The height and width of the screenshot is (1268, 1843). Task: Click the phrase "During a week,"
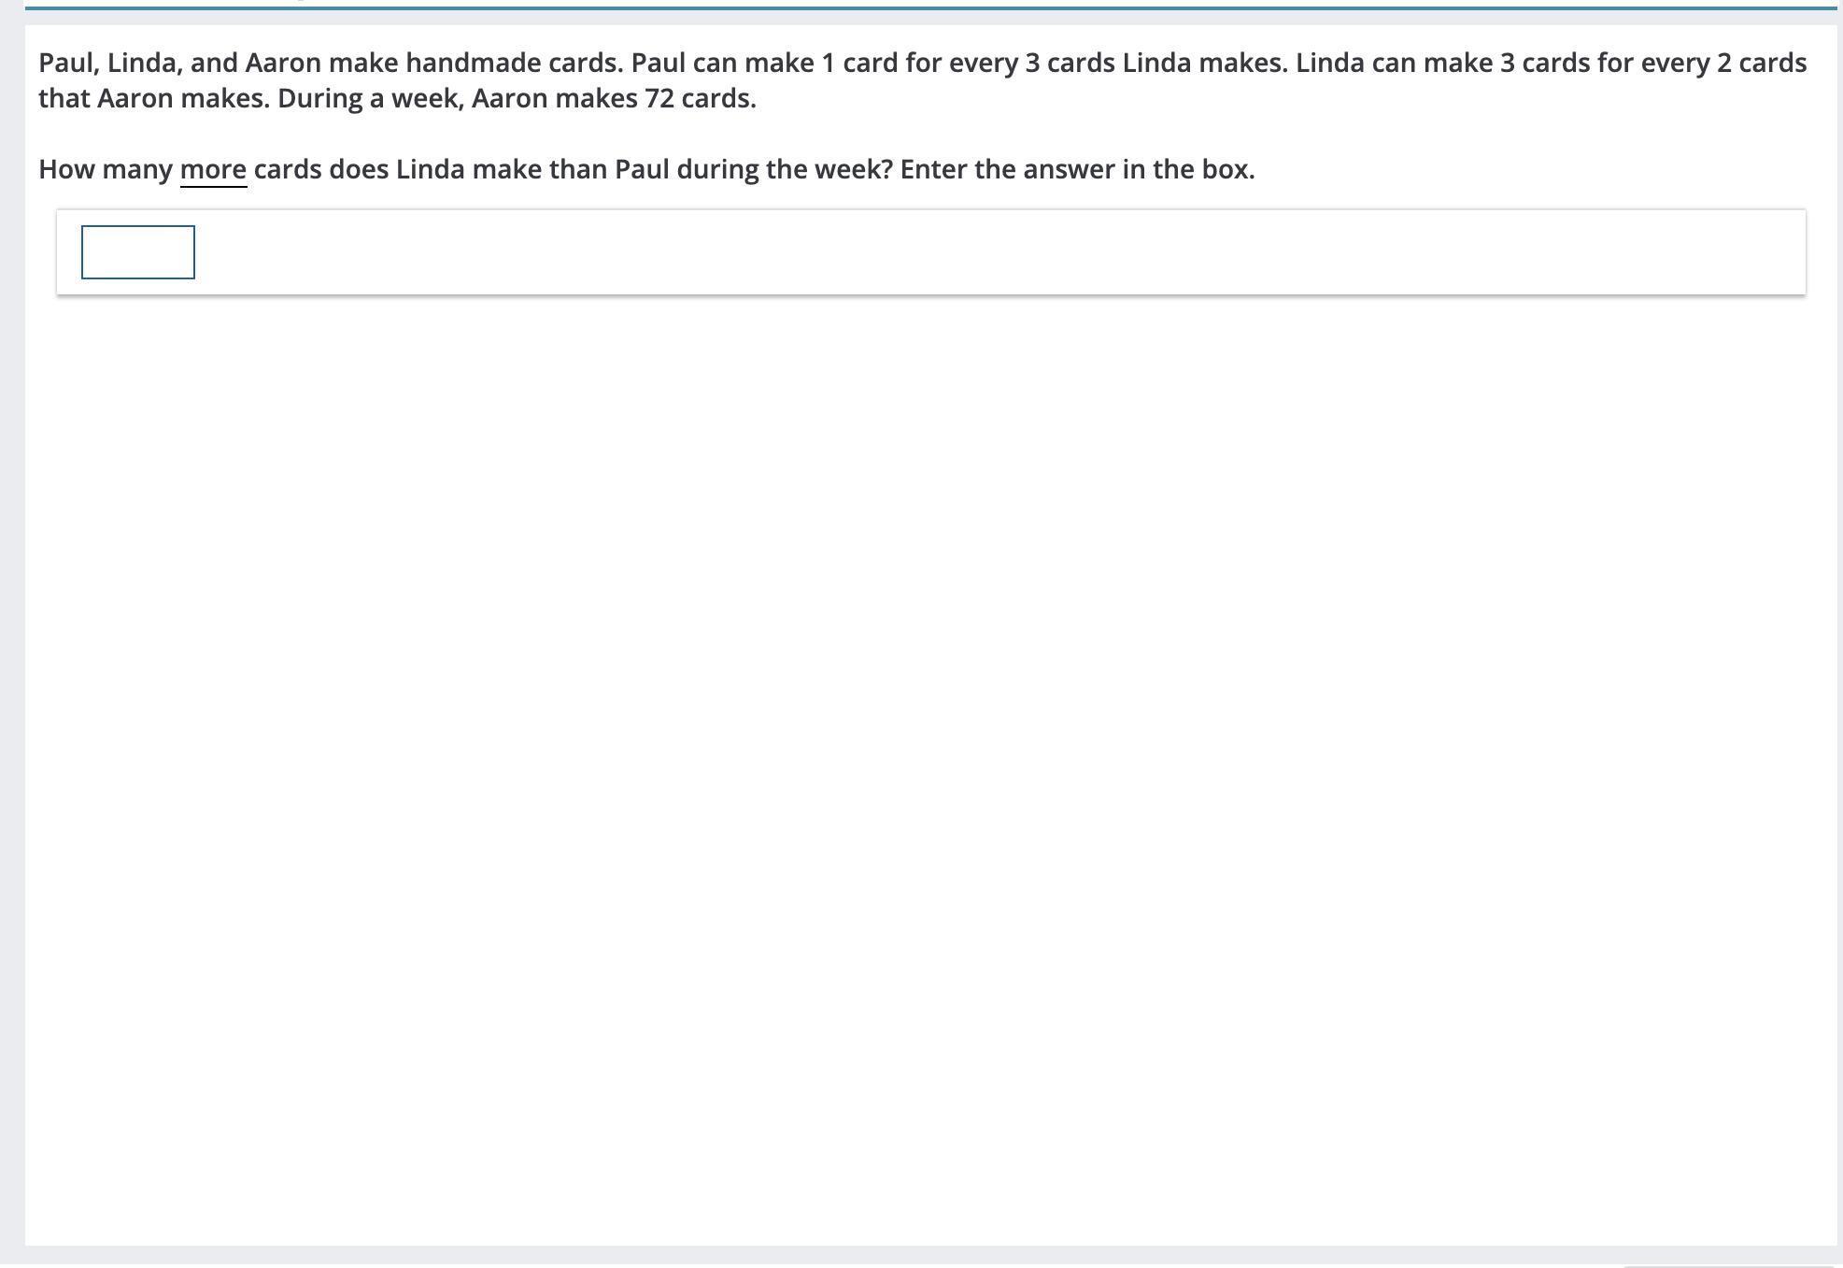pos(370,99)
